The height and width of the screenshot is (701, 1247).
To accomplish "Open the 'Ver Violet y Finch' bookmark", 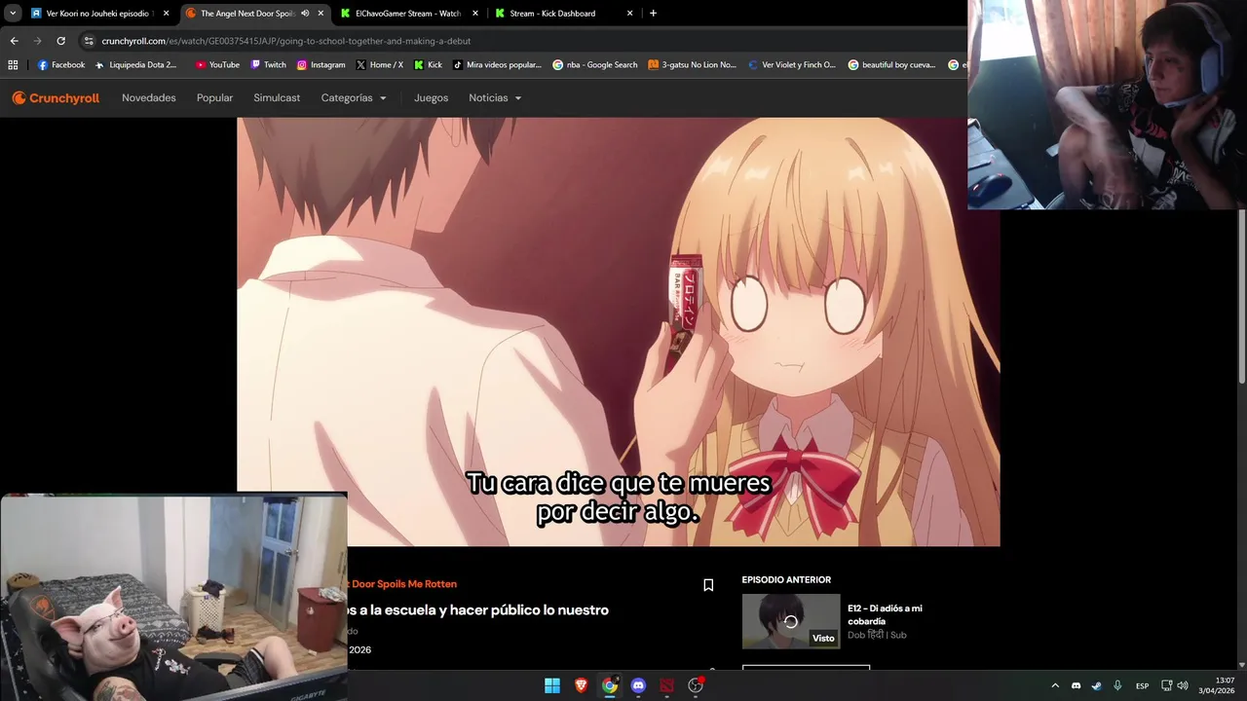I will tap(792, 65).
